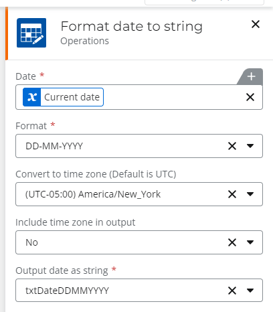Click the America/New_York time zone field
The height and width of the screenshot is (312, 273).
click(139, 194)
